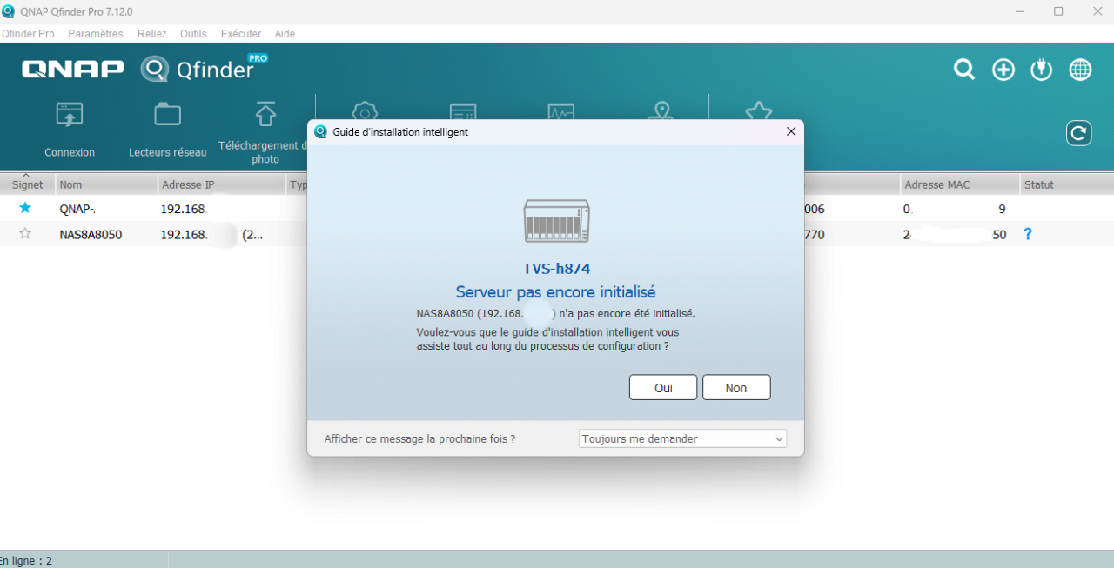Click the magnifier search icon in header
Viewport: 1114px width, 568px height.
click(x=964, y=70)
